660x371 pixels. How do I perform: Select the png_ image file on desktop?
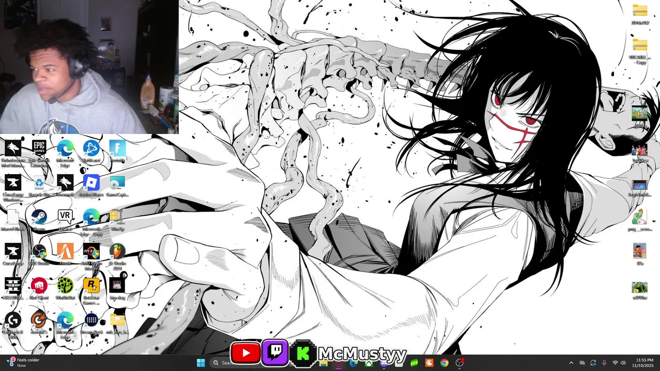(640, 220)
